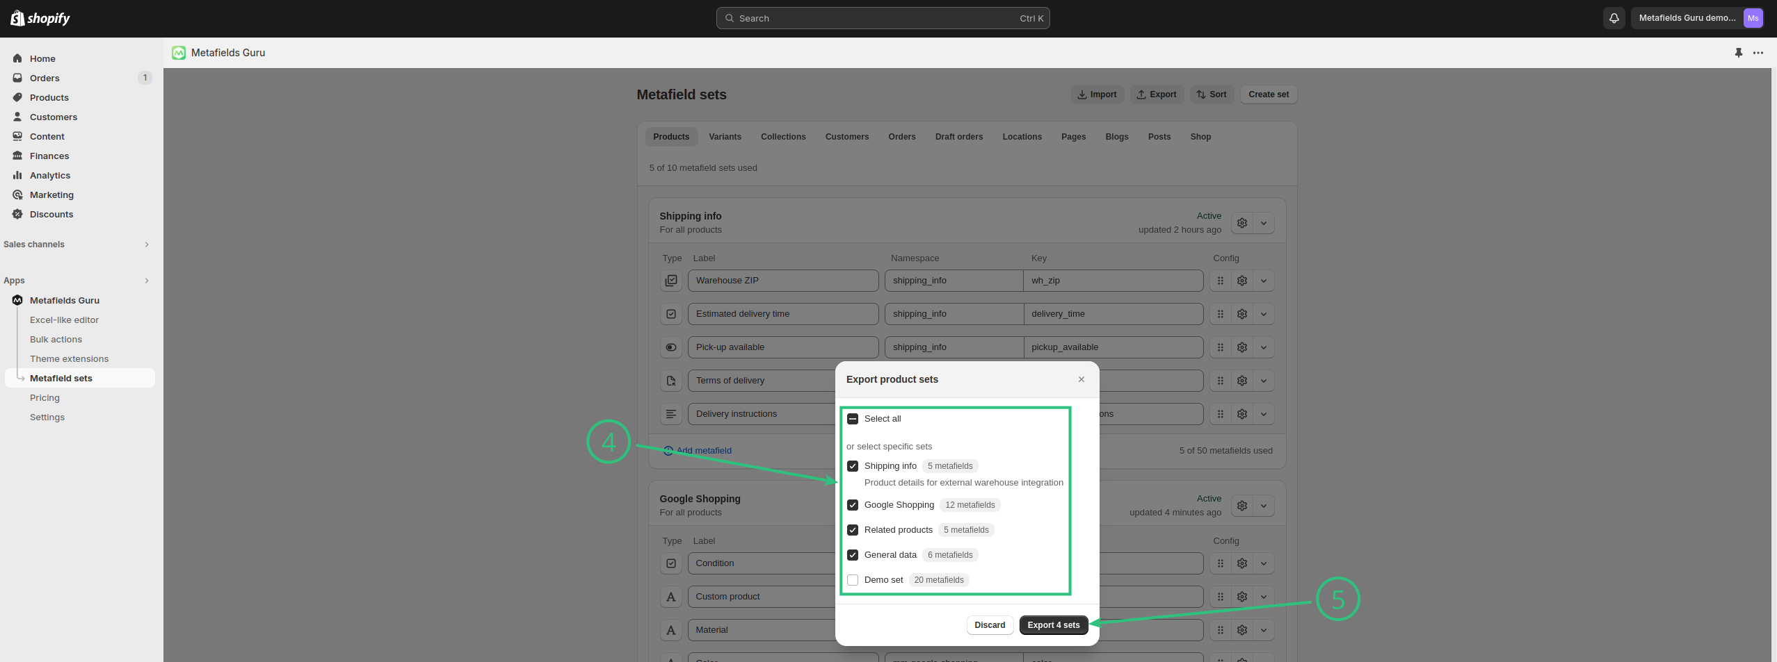This screenshot has width=1777, height=662.
Task: Uncheck the Related products set
Action: (x=853, y=530)
